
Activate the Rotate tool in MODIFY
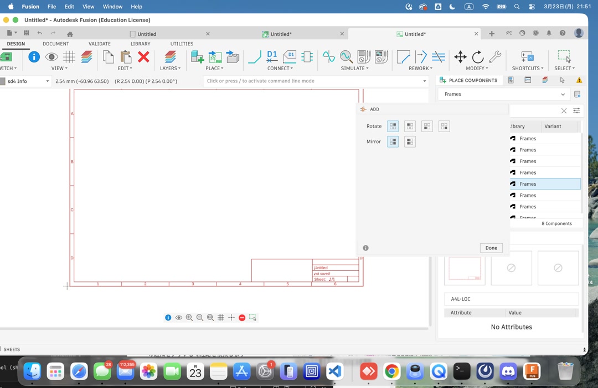[x=477, y=57]
